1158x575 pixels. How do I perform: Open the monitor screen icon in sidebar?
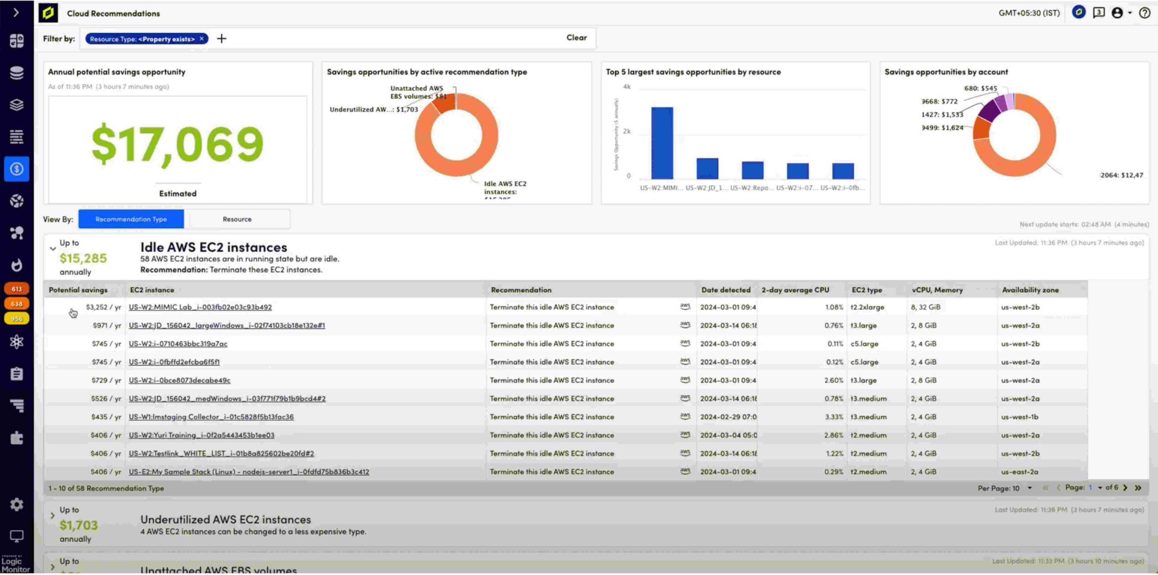(17, 537)
